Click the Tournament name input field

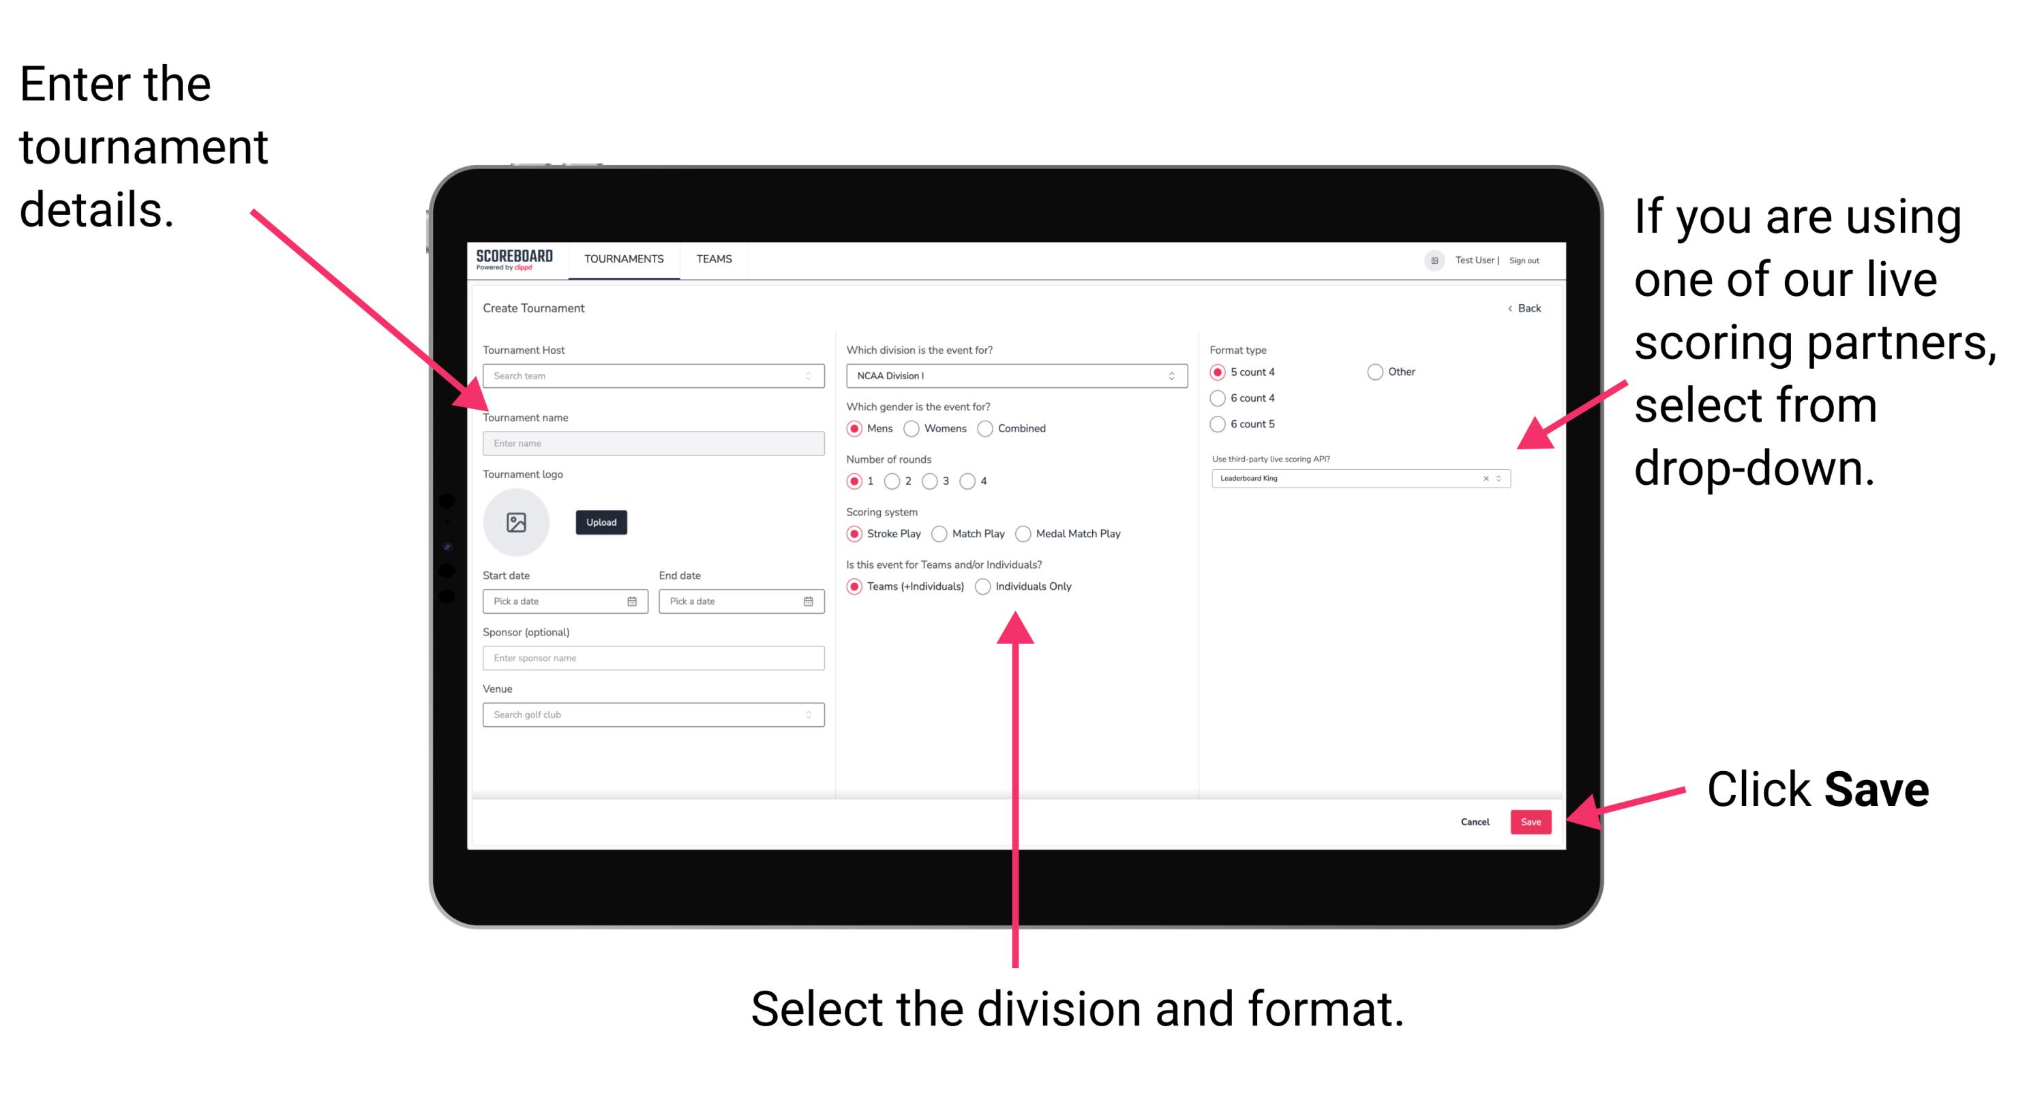coord(652,442)
